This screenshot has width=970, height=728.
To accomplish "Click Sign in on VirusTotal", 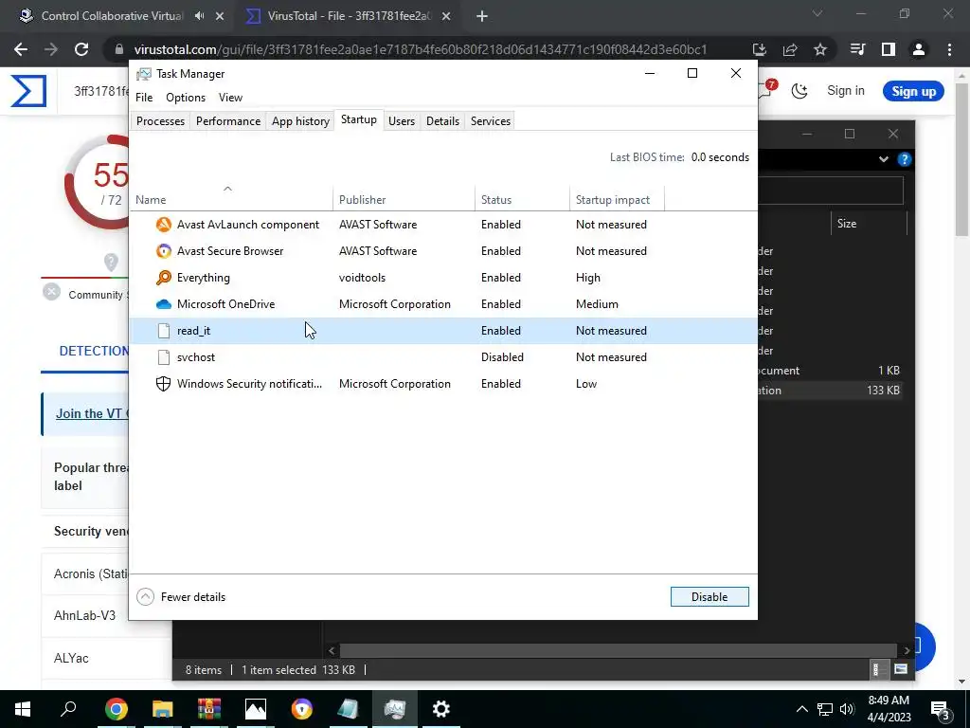I will point(846,91).
